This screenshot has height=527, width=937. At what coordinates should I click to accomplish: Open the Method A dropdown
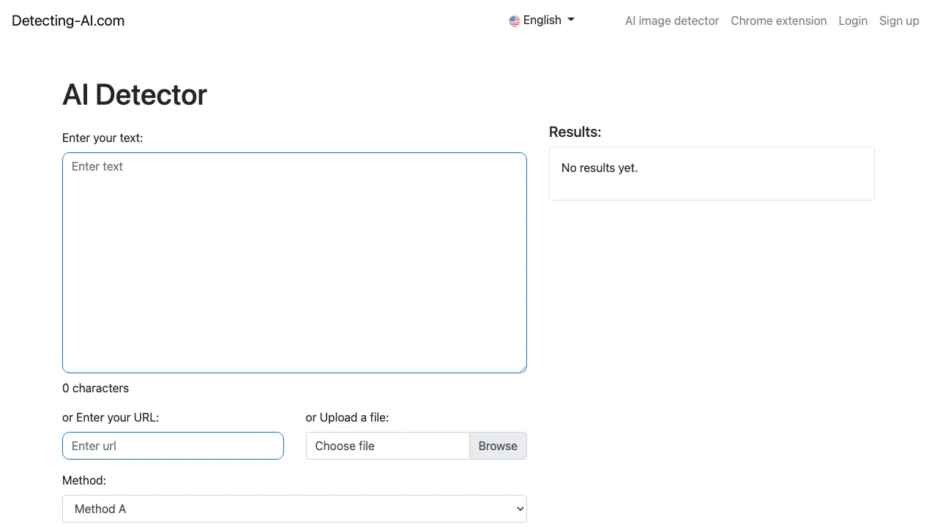[294, 508]
